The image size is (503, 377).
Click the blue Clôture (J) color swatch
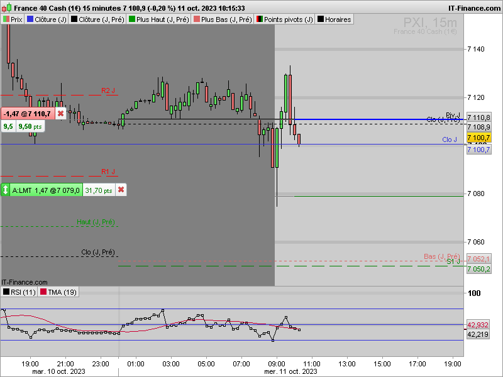(x=30, y=19)
